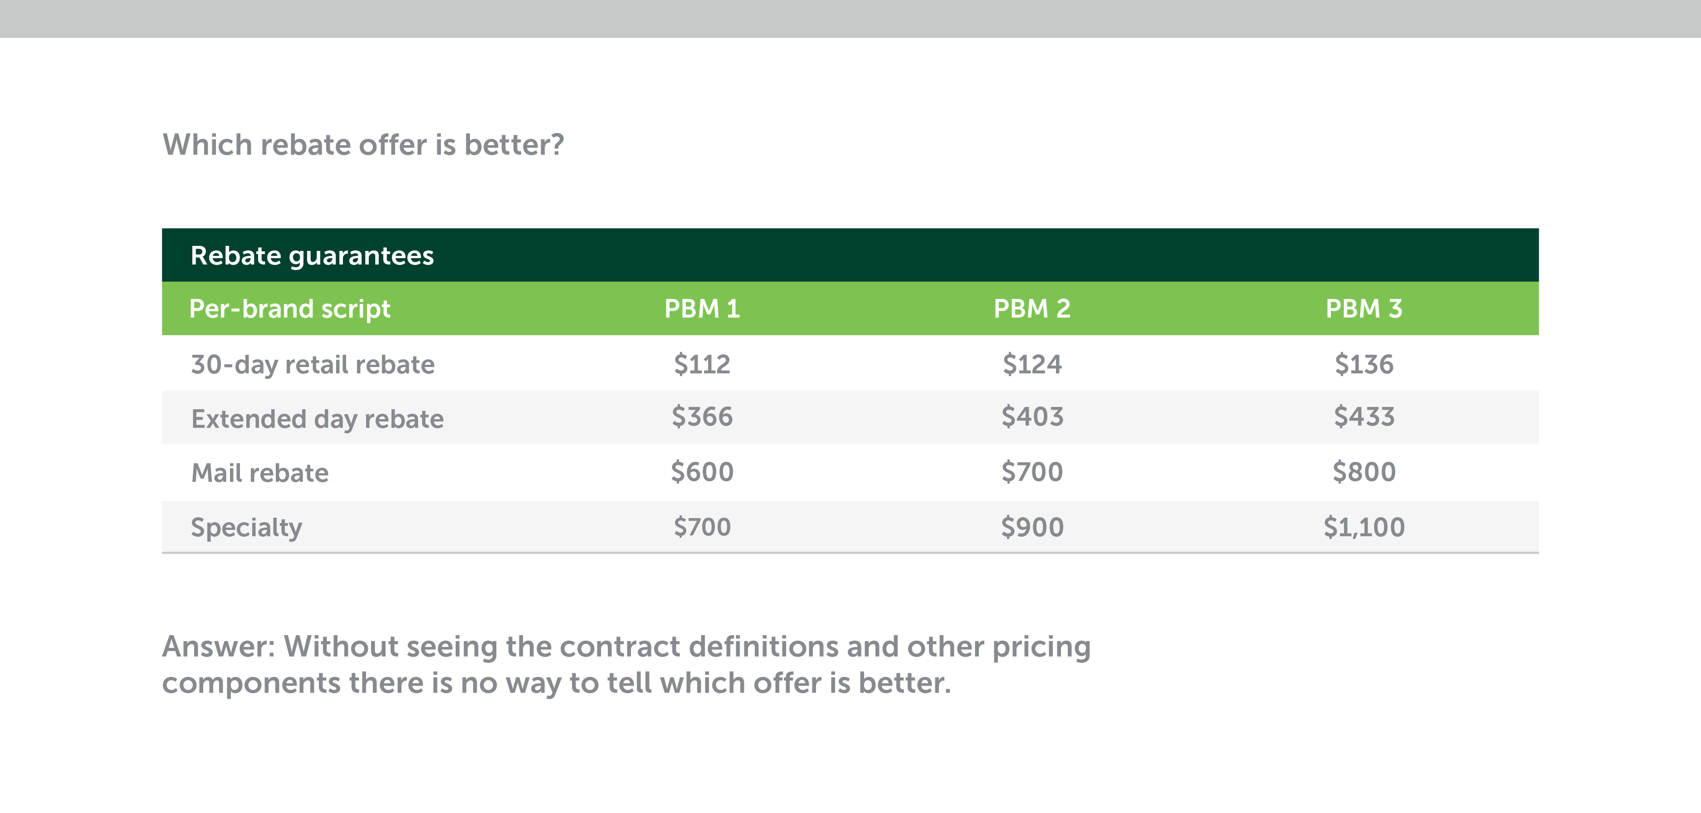Select the $112 cell under PBM 1

702,365
